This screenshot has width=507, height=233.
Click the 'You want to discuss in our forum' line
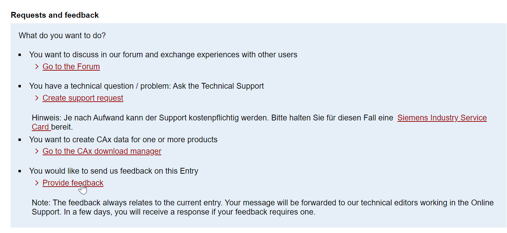click(163, 55)
